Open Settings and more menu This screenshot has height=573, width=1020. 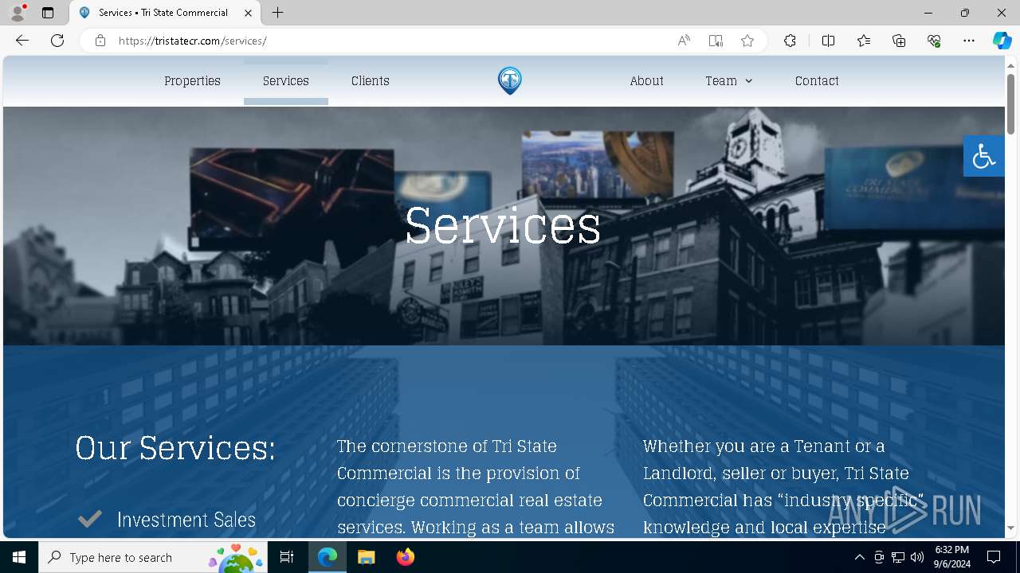click(969, 41)
